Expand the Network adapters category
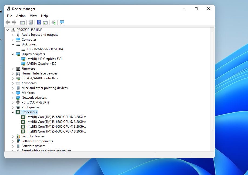Screen dimensions: 248x175 click(x=13, y=98)
